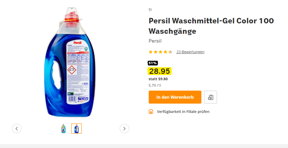This screenshot has width=288, height=148.
Task: Click the black 51% discount badge
Action: pyautogui.click(x=153, y=63)
